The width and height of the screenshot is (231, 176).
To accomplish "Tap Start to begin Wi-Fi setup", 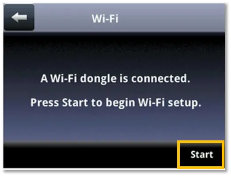I will [201, 154].
